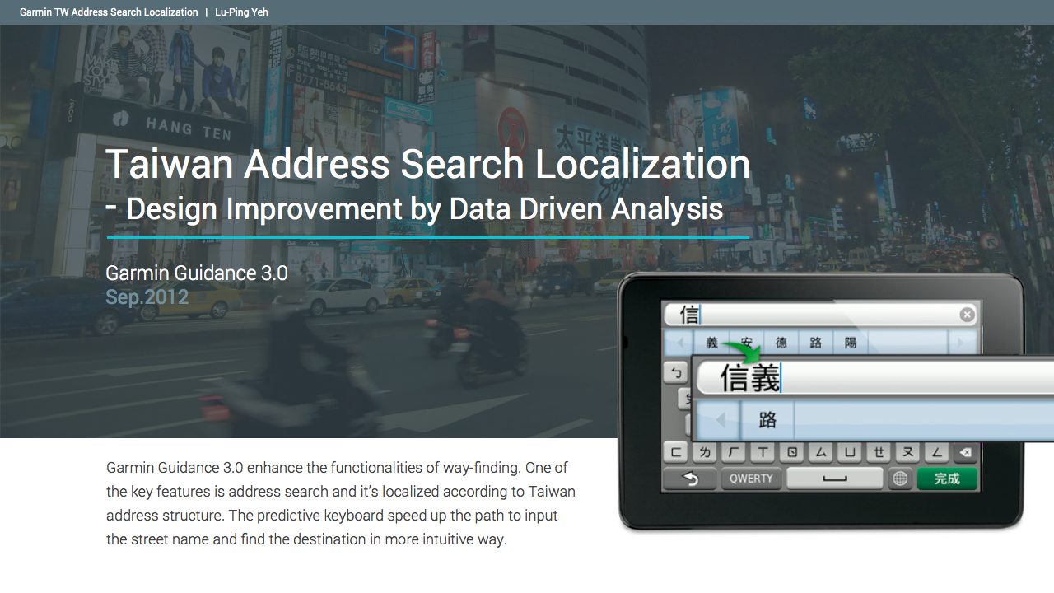Image resolution: width=1054 pixels, height=593 pixels.
Task: Choose candidate 陽 in suggestion bar
Action: pos(851,343)
